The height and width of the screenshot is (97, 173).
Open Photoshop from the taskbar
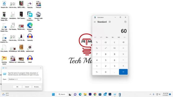[110, 94]
